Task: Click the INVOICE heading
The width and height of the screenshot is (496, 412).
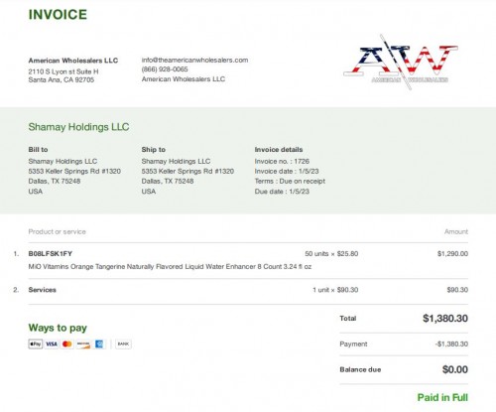Action: 58,15
